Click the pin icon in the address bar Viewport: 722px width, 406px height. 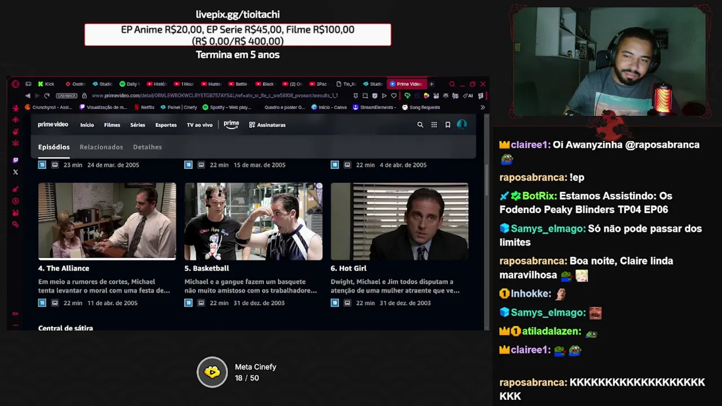(x=355, y=96)
